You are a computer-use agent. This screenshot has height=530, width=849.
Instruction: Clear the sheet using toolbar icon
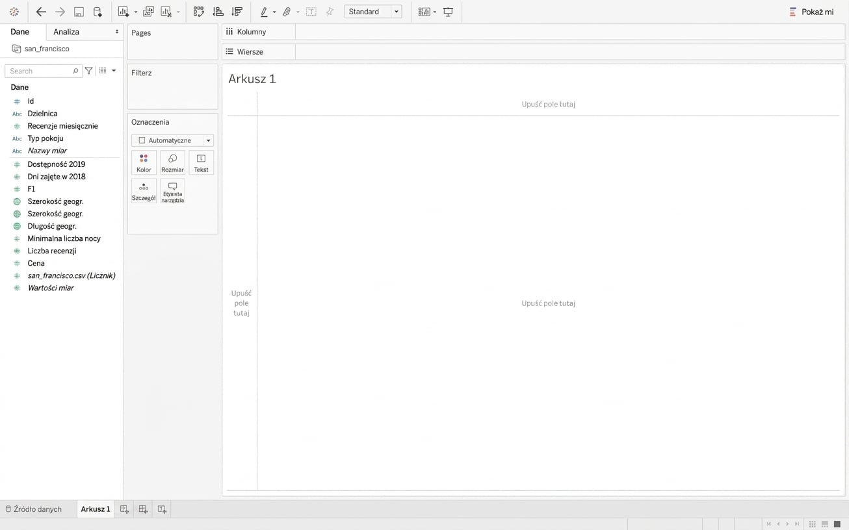coord(166,12)
